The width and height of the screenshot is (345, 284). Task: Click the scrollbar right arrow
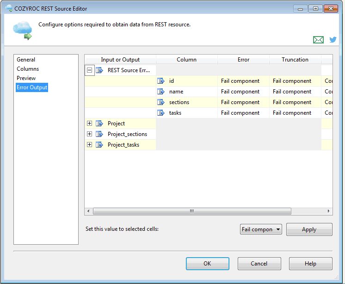[328, 211]
